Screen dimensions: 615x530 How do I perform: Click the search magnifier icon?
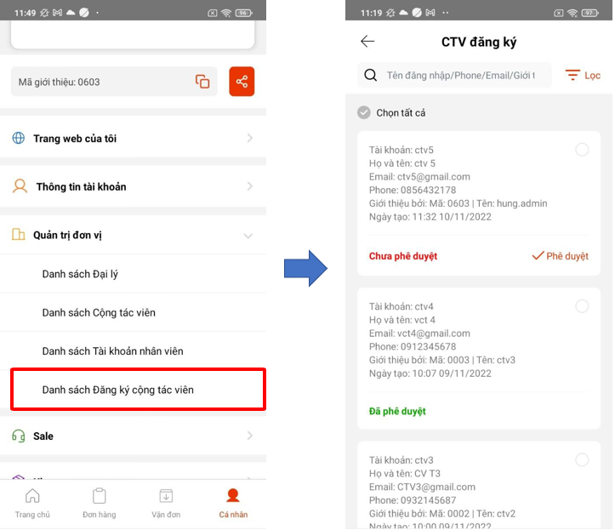[371, 75]
